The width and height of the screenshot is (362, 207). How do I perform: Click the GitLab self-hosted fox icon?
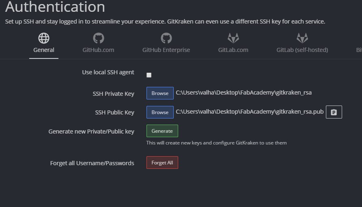[x=302, y=38]
